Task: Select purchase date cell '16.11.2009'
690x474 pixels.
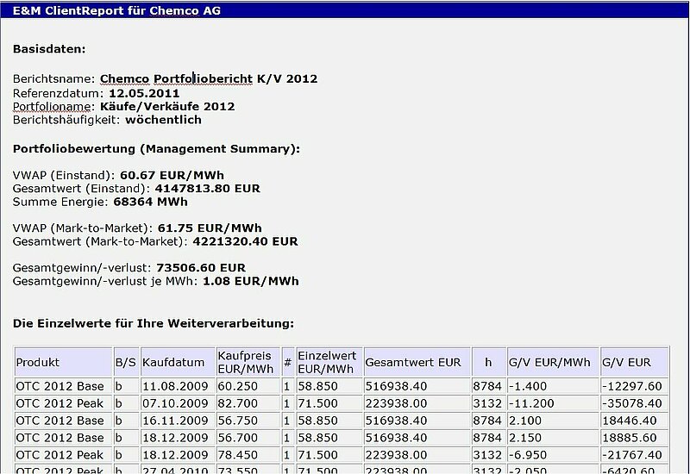Action: click(x=178, y=421)
